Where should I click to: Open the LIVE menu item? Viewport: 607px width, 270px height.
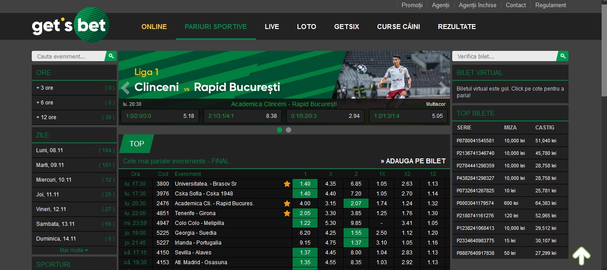[272, 27]
